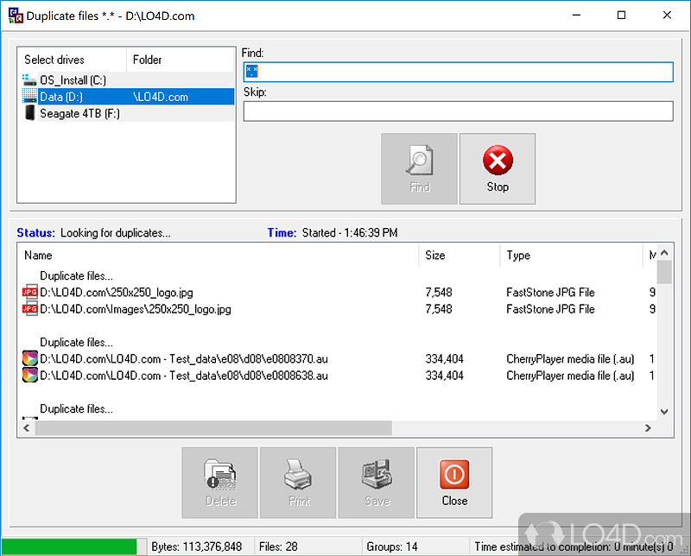Click the Delete files button
691x556 pixels.
coord(220,482)
